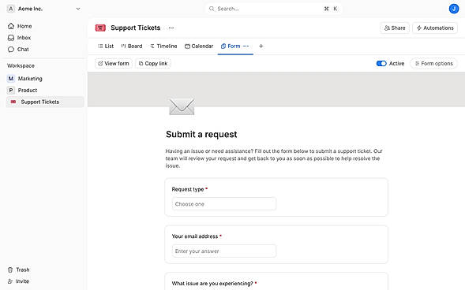The image size is (465, 290).
Task: Click the Copy link button
Action: point(153,63)
